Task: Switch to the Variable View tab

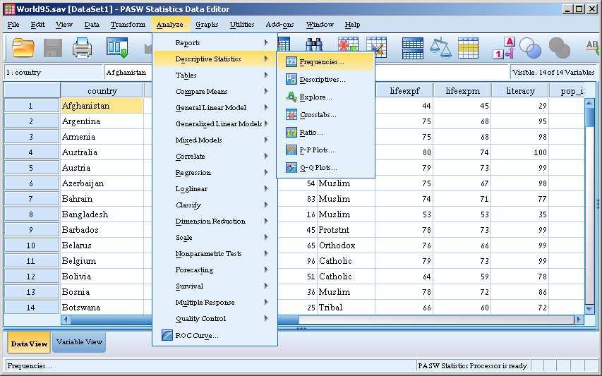Action: (x=79, y=342)
